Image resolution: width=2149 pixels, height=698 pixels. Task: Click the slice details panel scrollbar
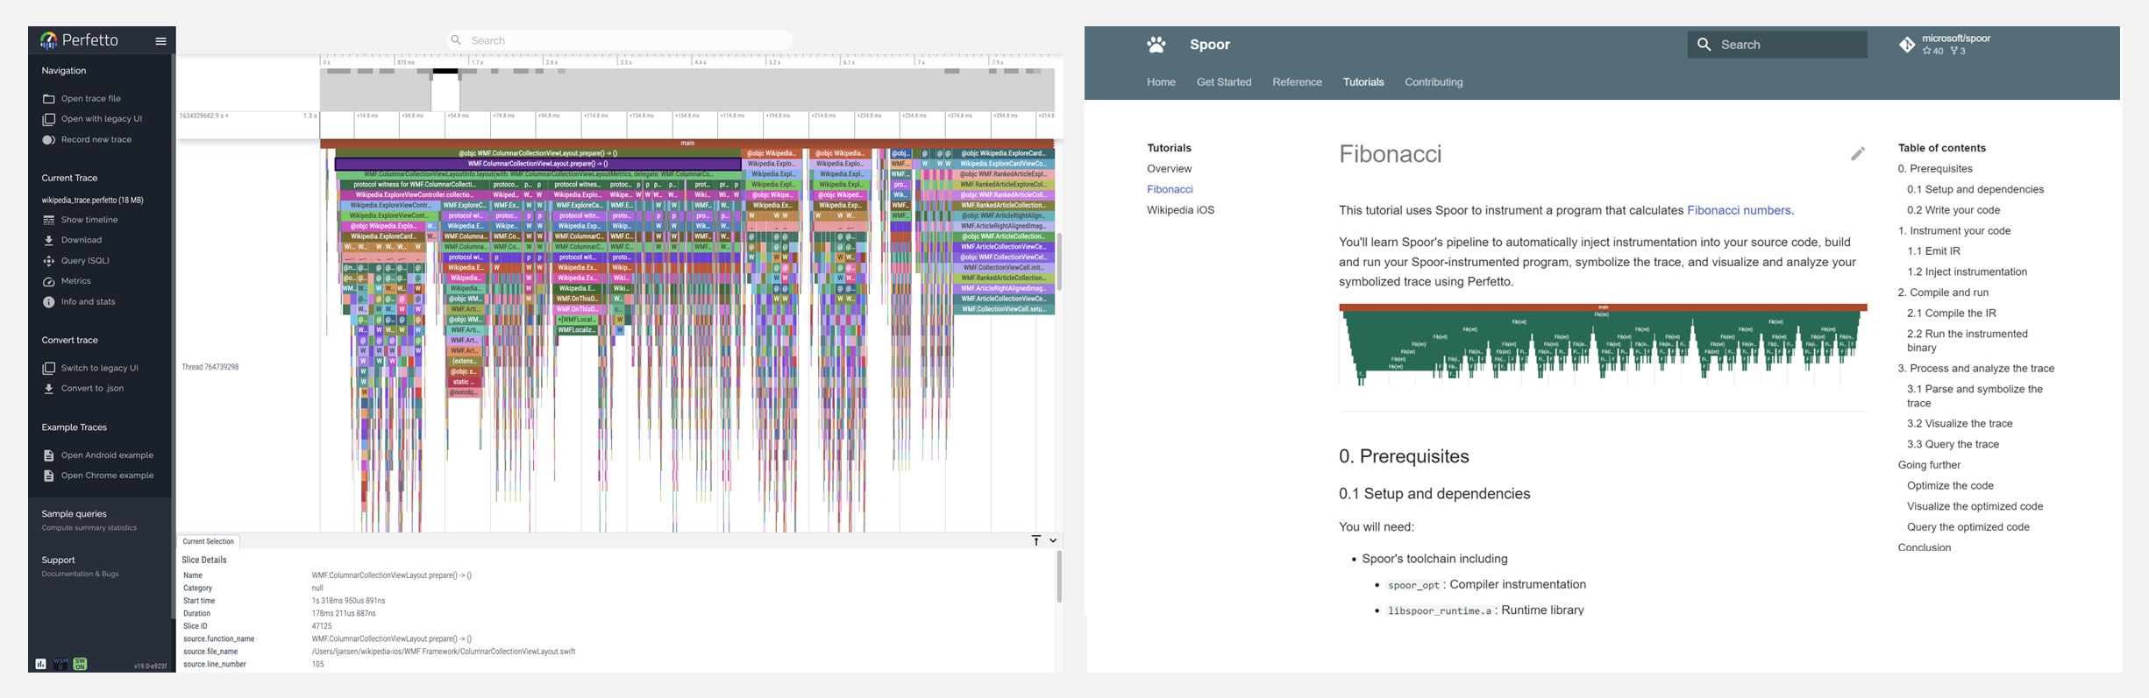(x=1059, y=576)
